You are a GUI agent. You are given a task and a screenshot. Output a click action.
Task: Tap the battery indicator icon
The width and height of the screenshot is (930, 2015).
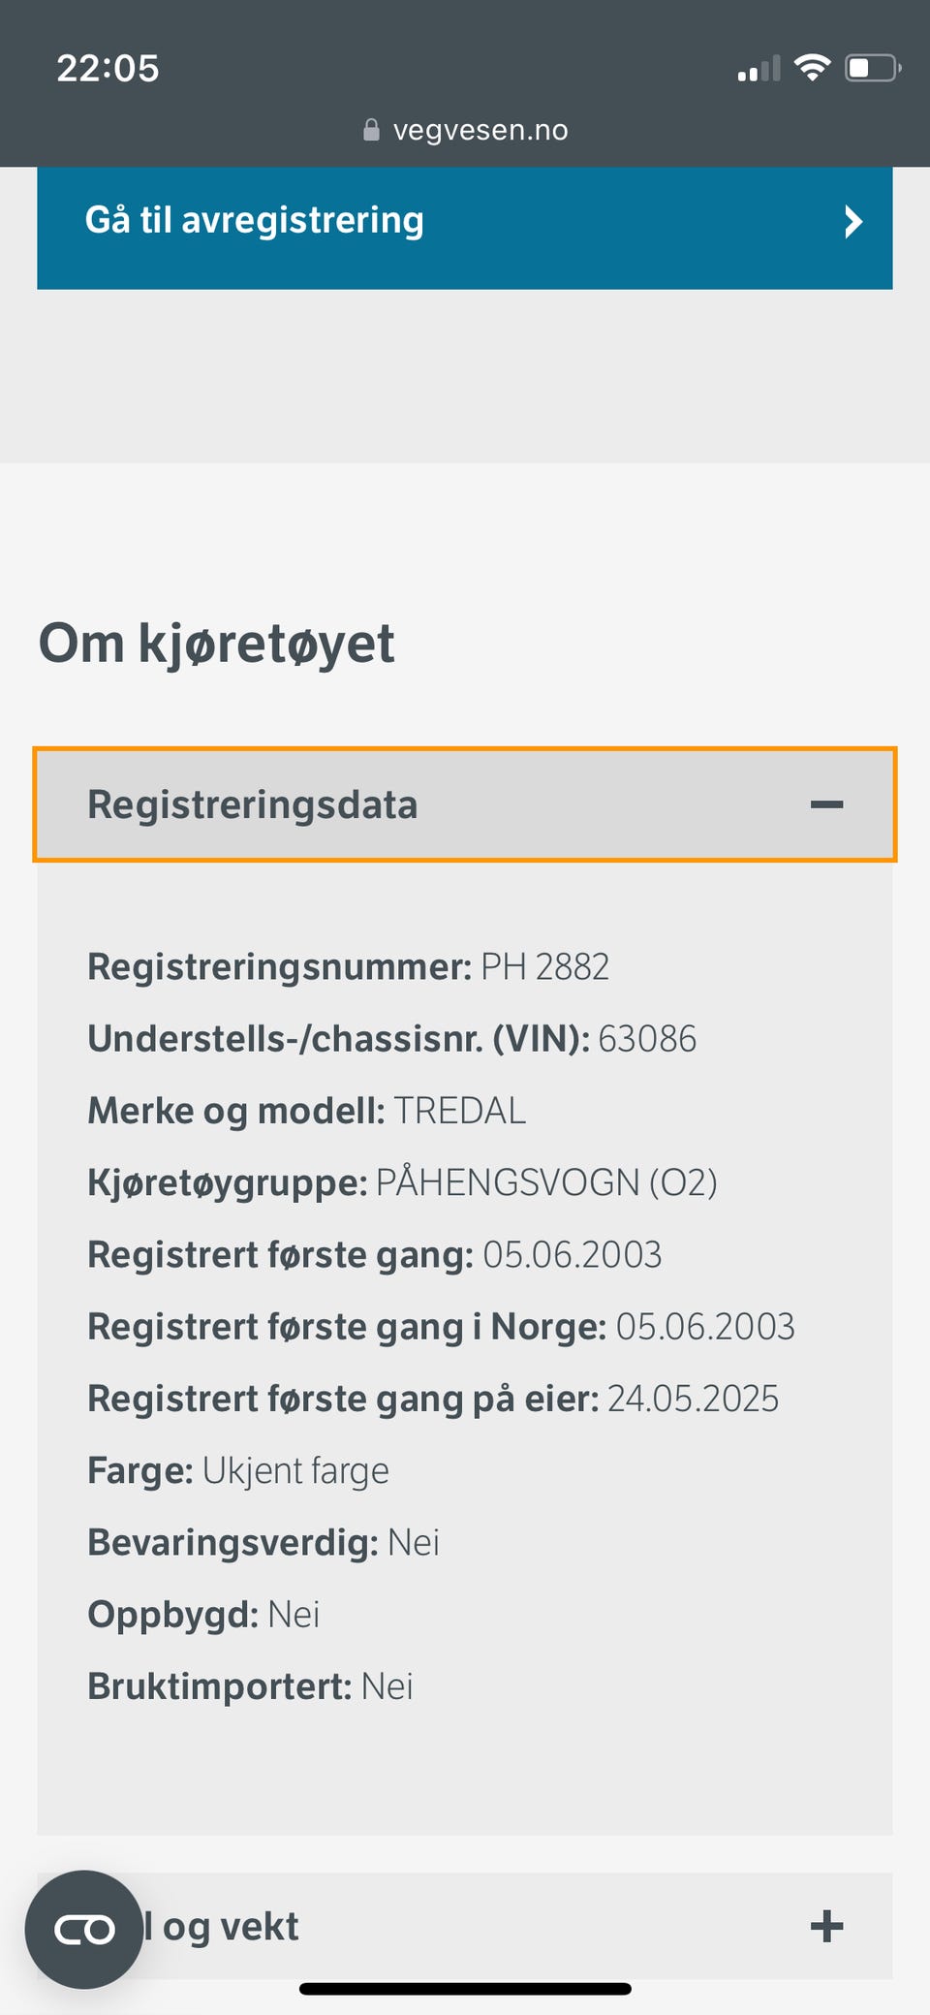click(x=872, y=68)
